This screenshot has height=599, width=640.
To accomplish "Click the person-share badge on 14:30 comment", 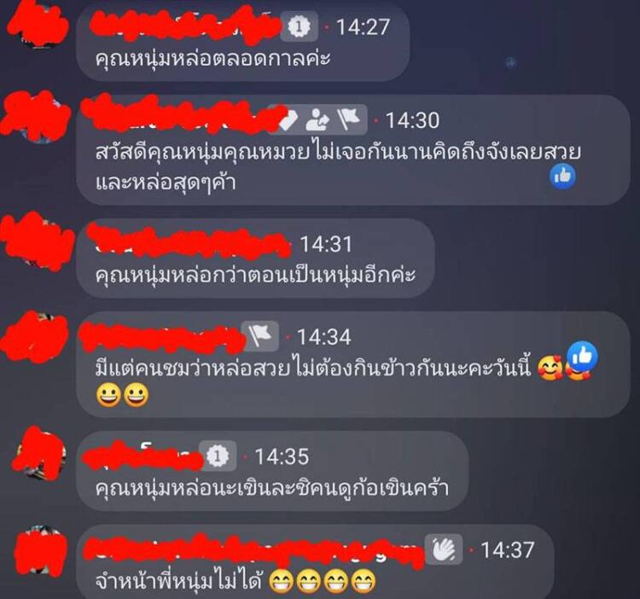I will click(x=318, y=120).
